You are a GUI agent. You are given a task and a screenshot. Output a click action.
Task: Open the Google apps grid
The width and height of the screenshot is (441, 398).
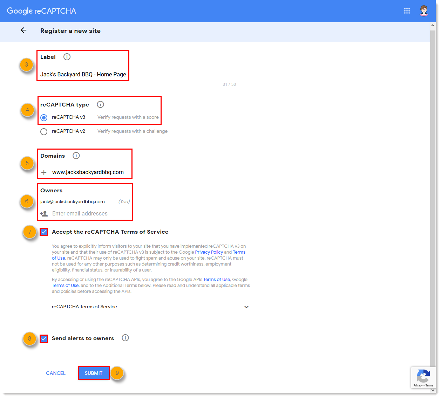(x=407, y=11)
